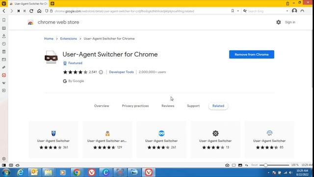Click the Search Bing input field

coord(266,11)
